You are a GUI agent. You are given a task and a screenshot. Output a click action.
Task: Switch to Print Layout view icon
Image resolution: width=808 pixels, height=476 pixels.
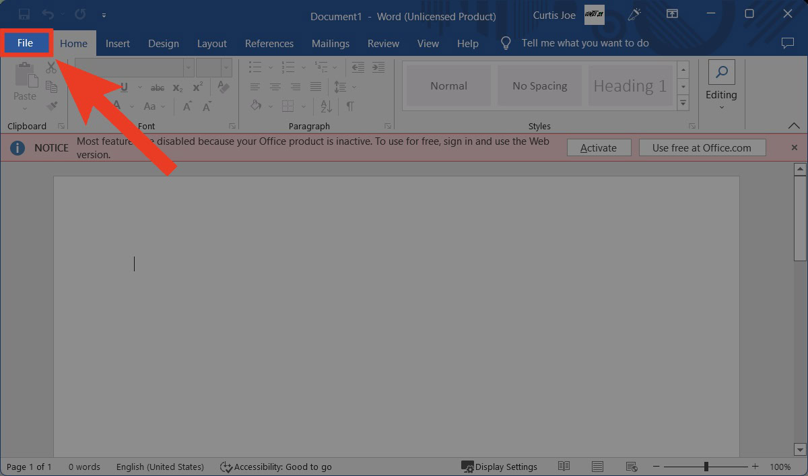click(x=597, y=467)
